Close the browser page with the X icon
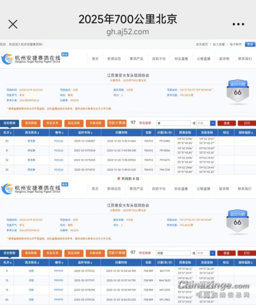This screenshot has width=256, height=305. (x=13, y=24)
